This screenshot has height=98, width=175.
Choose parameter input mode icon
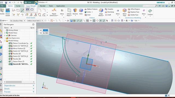tap(32, 10)
